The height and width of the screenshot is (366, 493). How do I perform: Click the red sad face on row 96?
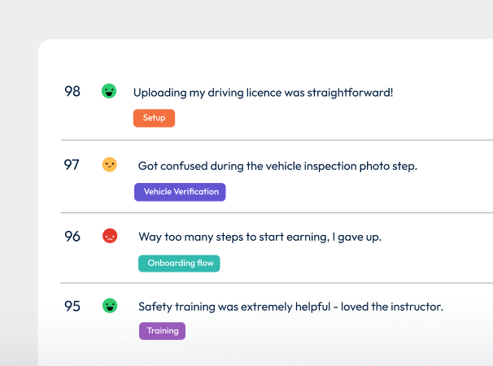(x=110, y=236)
